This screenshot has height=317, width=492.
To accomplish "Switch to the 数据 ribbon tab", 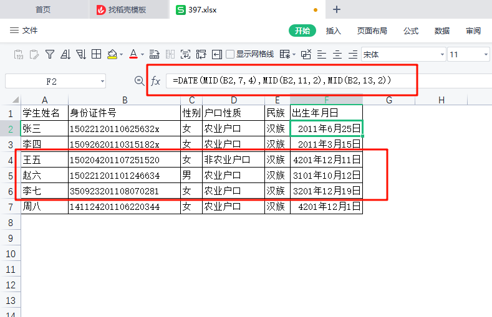I will (441, 31).
